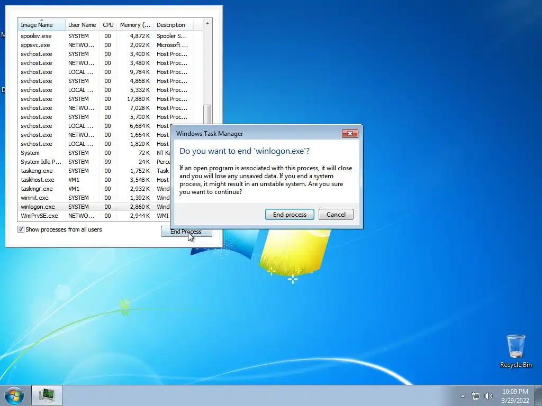Viewport: 542px width, 406px height.
Task: Open Task Manager taskbar icon
Action: pyautogui.click(x=47, y=395)
